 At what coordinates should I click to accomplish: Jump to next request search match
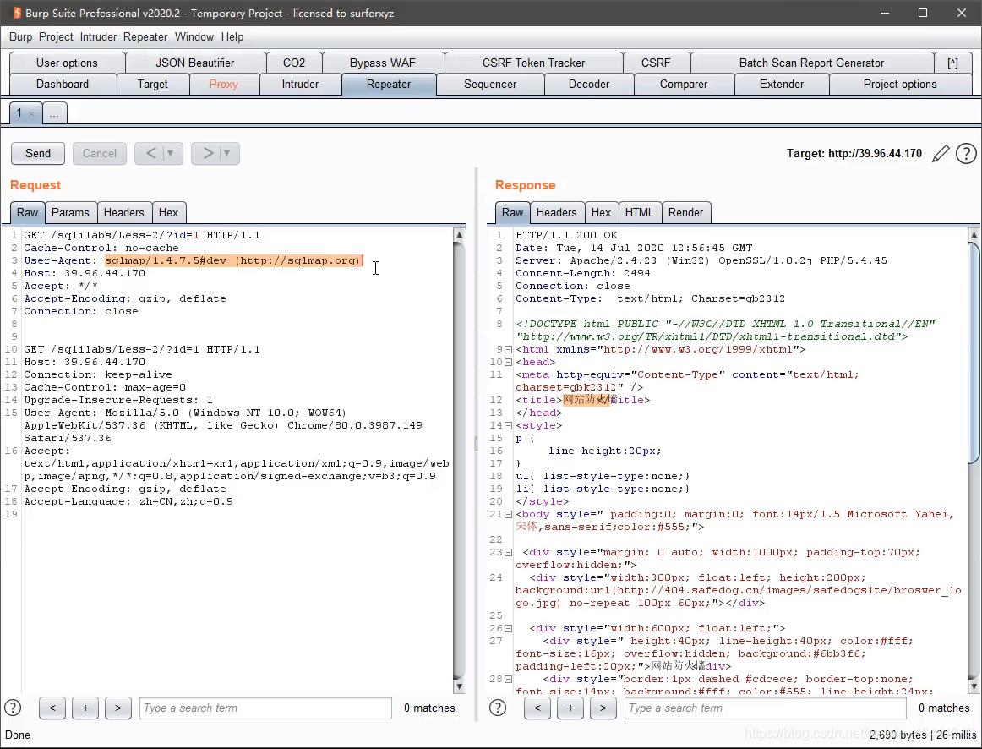(x=117, y=708)
